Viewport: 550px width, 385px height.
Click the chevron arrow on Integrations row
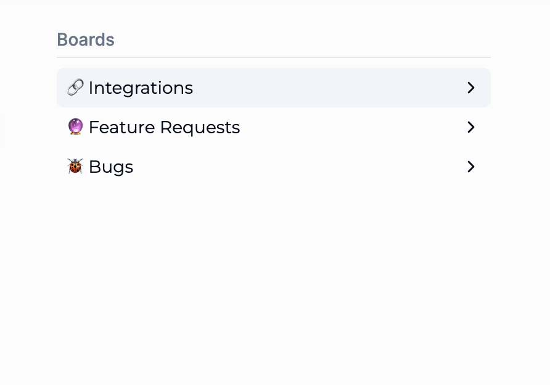coord(471,88)
